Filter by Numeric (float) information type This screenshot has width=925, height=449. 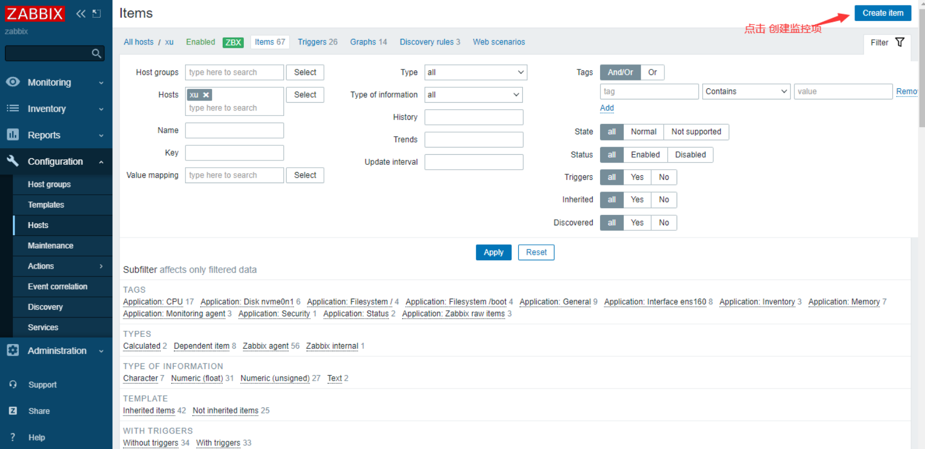(197, 378)
